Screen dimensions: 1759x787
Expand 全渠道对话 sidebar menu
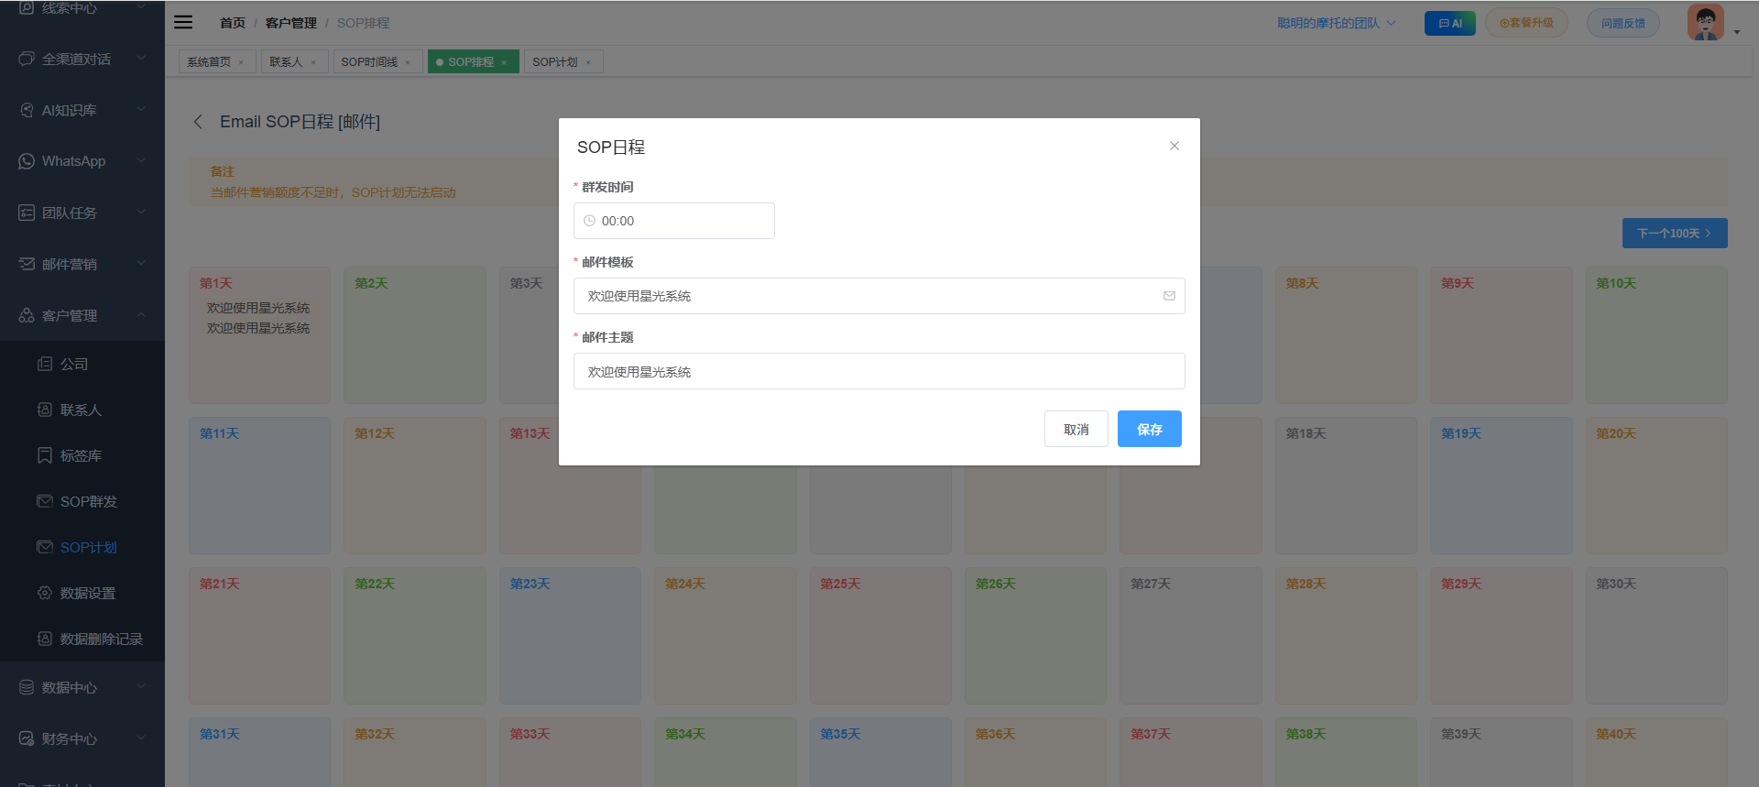coord(82,59)
